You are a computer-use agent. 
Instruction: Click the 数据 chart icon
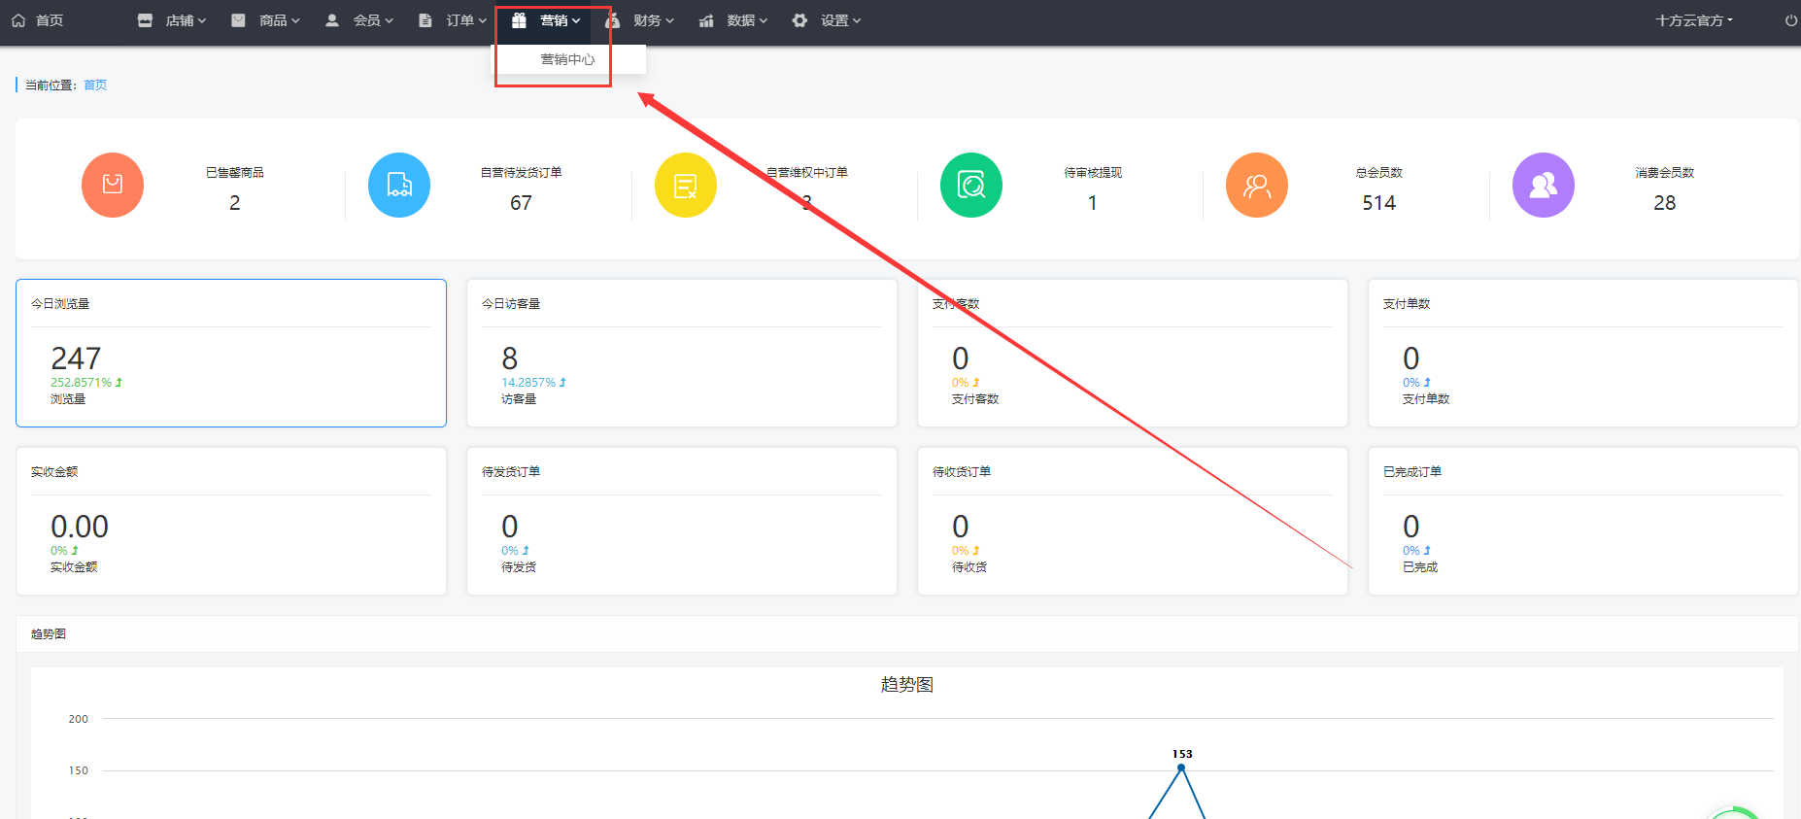[706, 20]
